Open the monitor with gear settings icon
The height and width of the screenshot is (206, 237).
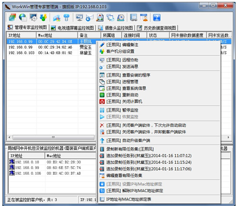[33, 18]
